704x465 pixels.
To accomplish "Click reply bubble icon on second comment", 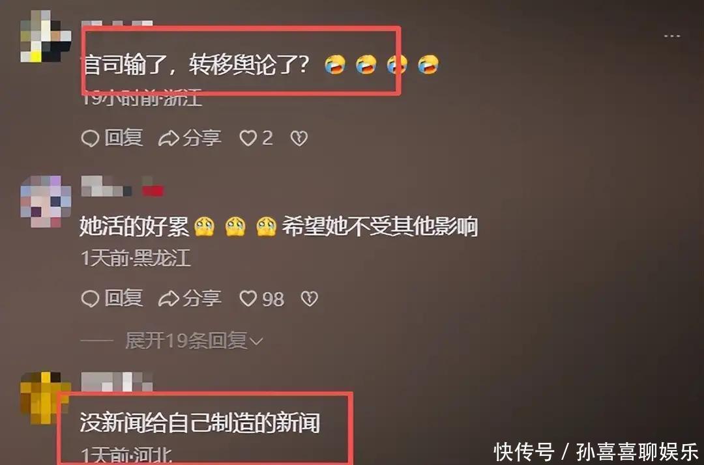I will [90, 299].
